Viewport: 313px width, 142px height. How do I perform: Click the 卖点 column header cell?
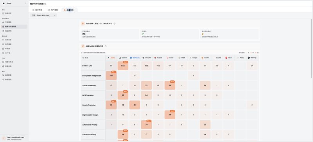93,58
